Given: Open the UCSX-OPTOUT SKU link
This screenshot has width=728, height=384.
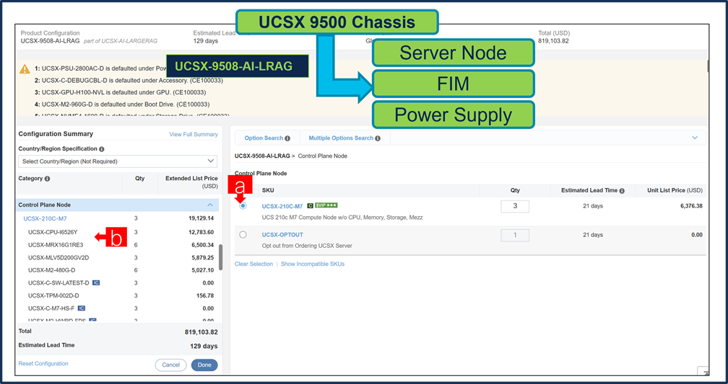Looking at the screenshot, I should [282, 235].
